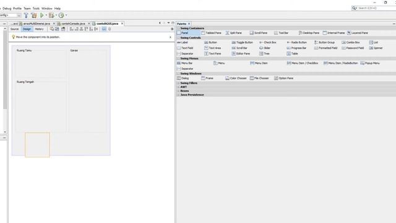Image resolution: width=396 pixels, height=223 pixels.
Task: Expand the Beans palette category
Action: click(178, 91)
